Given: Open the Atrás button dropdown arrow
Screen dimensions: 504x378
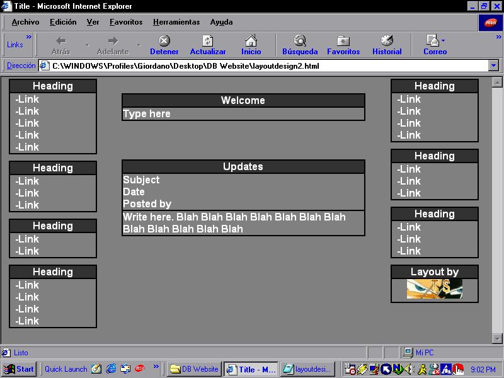Looking at the screenshot, I should pos(87,45).
